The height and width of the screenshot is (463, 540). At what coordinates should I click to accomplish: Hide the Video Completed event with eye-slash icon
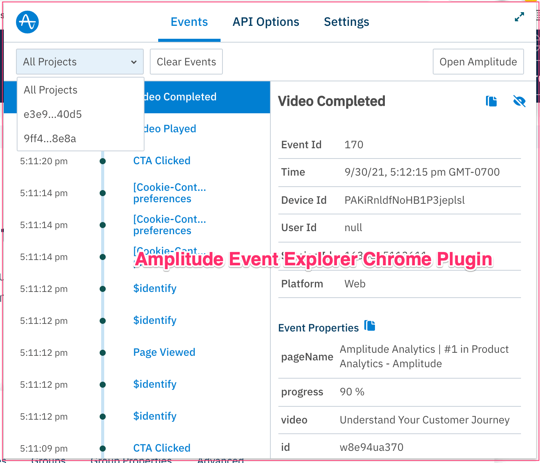[519, 101]
